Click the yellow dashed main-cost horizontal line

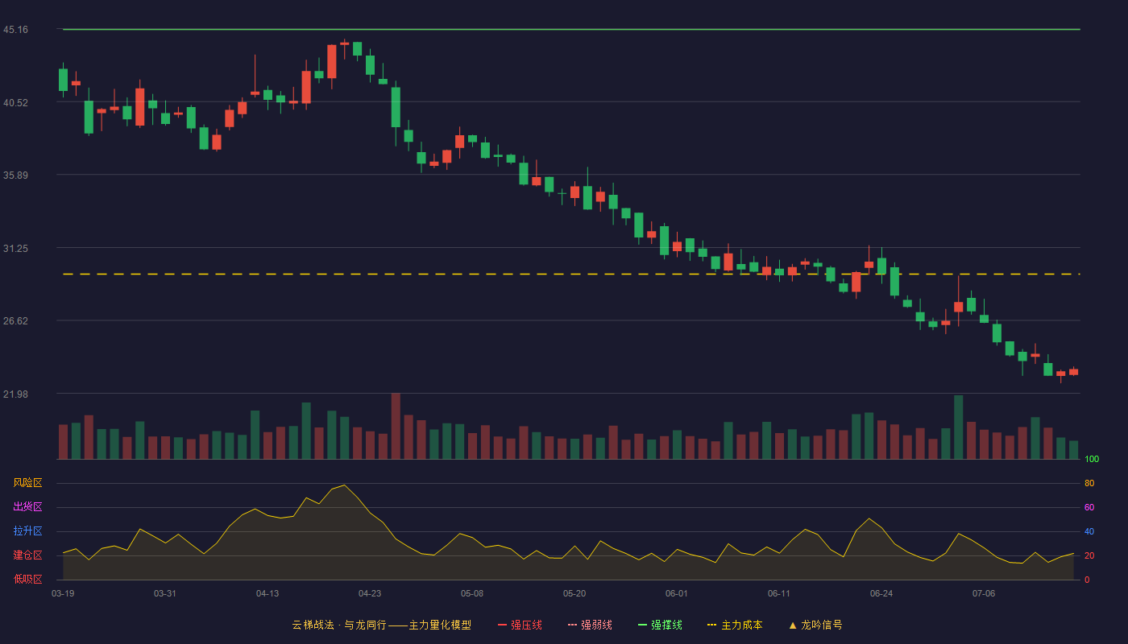(571, 275)
